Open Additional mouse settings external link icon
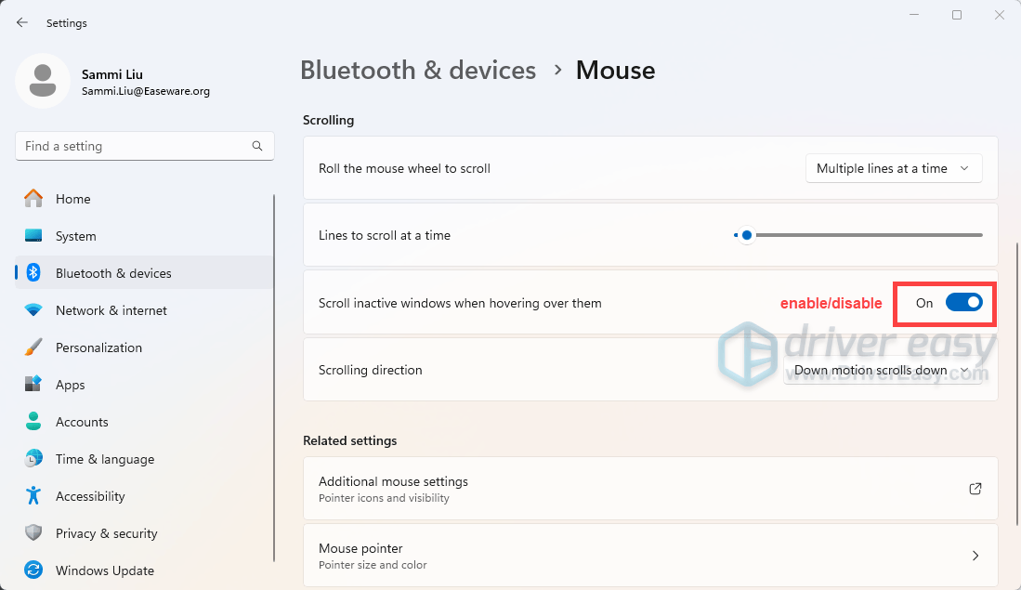The width and height of the screenshot is (1021, 590). pyautogui.click(x=975, y=489)
